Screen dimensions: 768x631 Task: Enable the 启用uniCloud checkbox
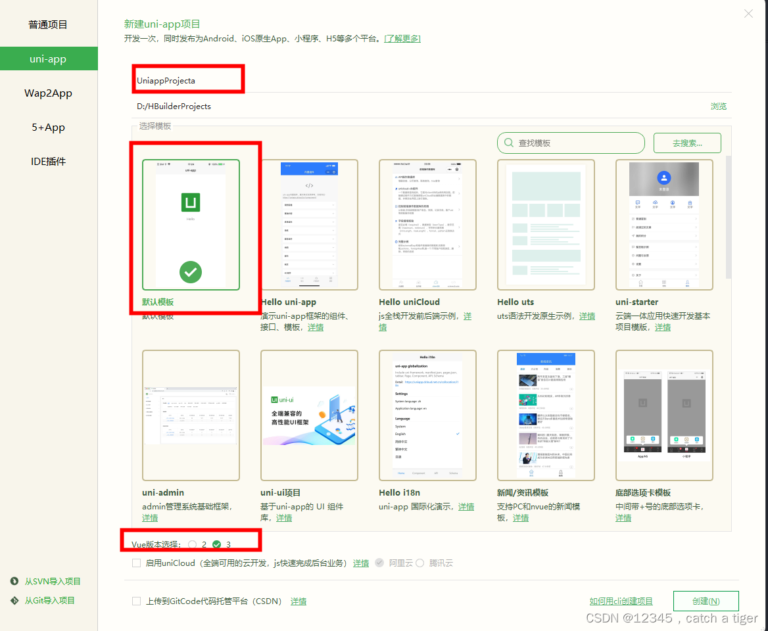137,563
